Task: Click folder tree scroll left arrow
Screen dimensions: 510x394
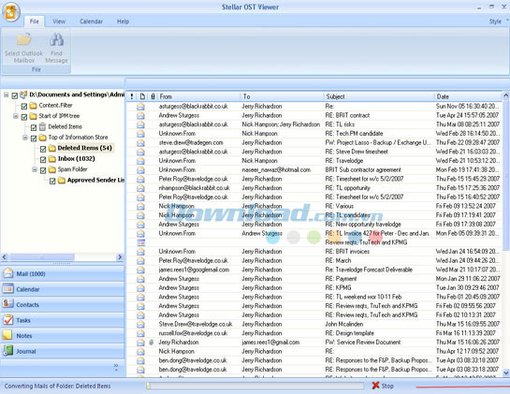Action: [x=5, y=257]
